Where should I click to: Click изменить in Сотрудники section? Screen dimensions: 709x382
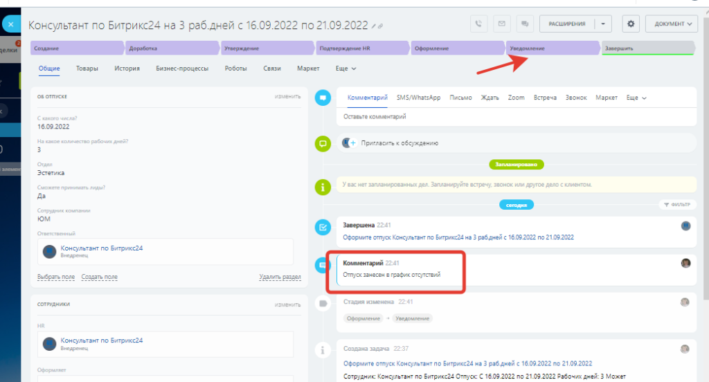click(x=287, y=304)
